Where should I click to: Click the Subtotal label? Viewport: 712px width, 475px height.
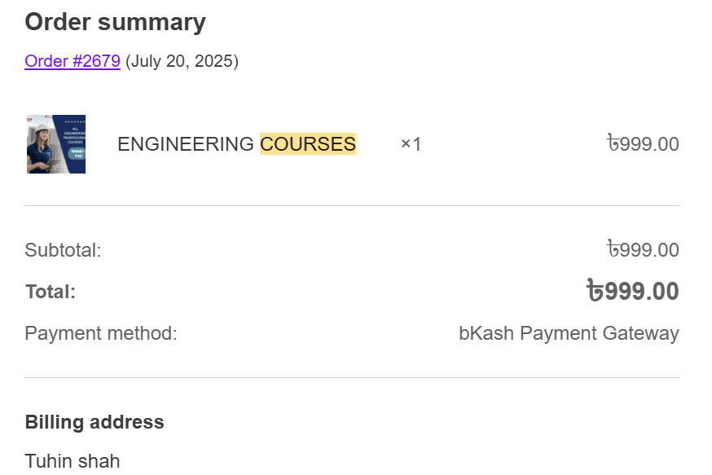[x=63, y=250]
